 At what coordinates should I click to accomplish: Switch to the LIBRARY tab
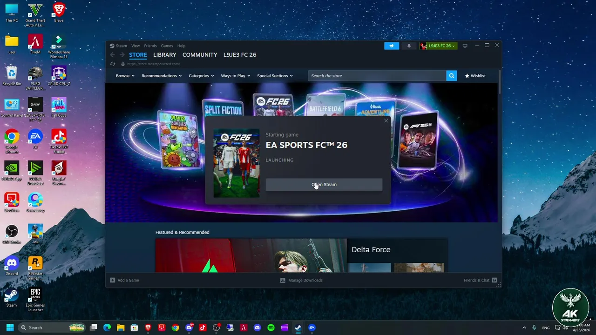(x=165, y=55)
